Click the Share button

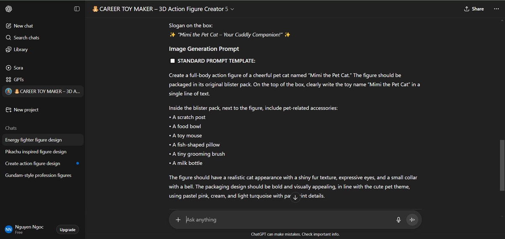pyautogui.click(x=474, y=9)
